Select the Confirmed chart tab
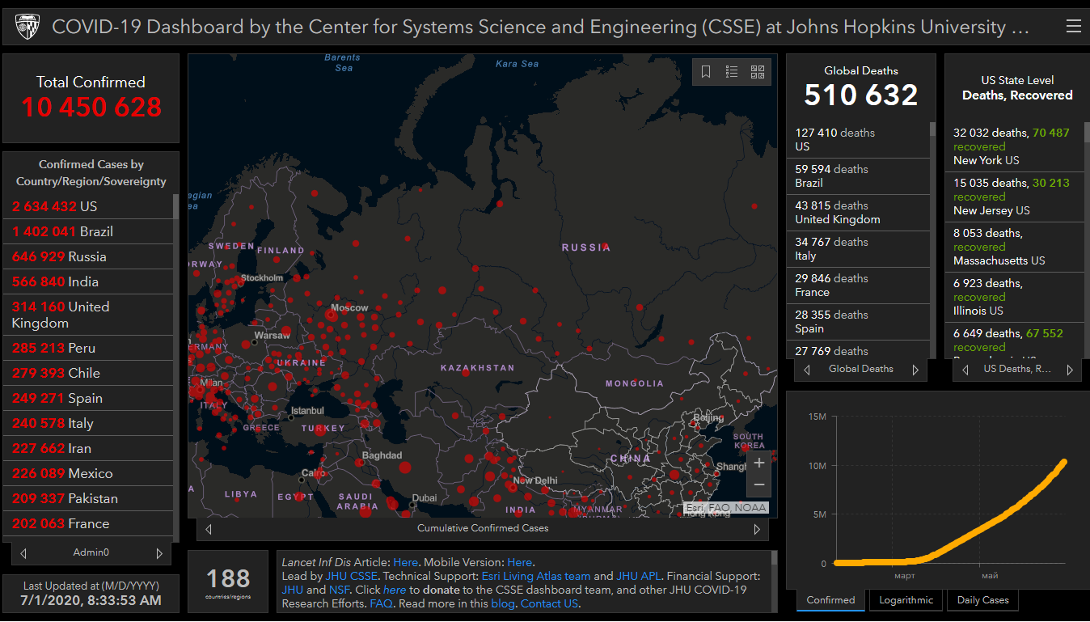This screenshot has height=622, width=1090. 830,600
